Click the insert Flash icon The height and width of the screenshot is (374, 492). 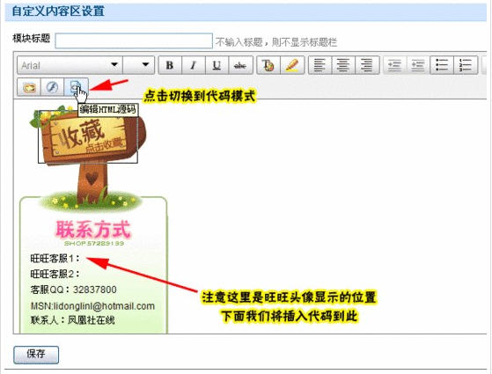(53, 87)
